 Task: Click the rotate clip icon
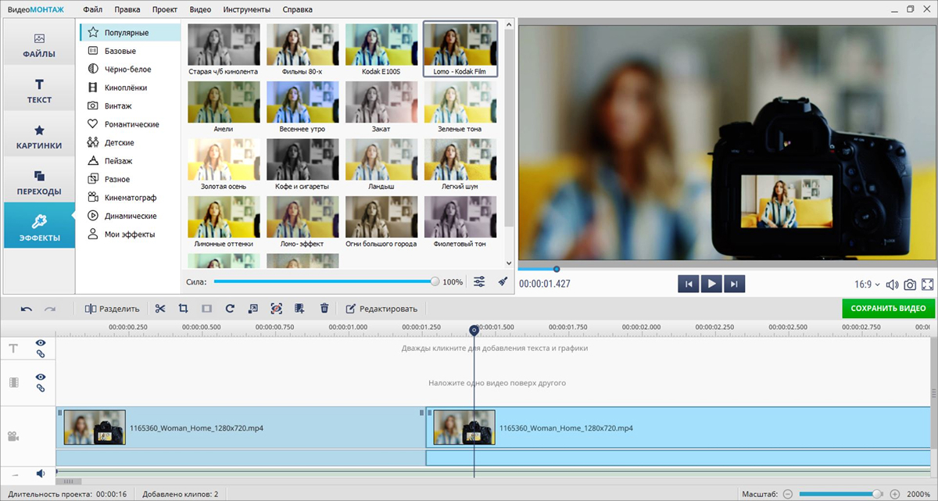230,309
